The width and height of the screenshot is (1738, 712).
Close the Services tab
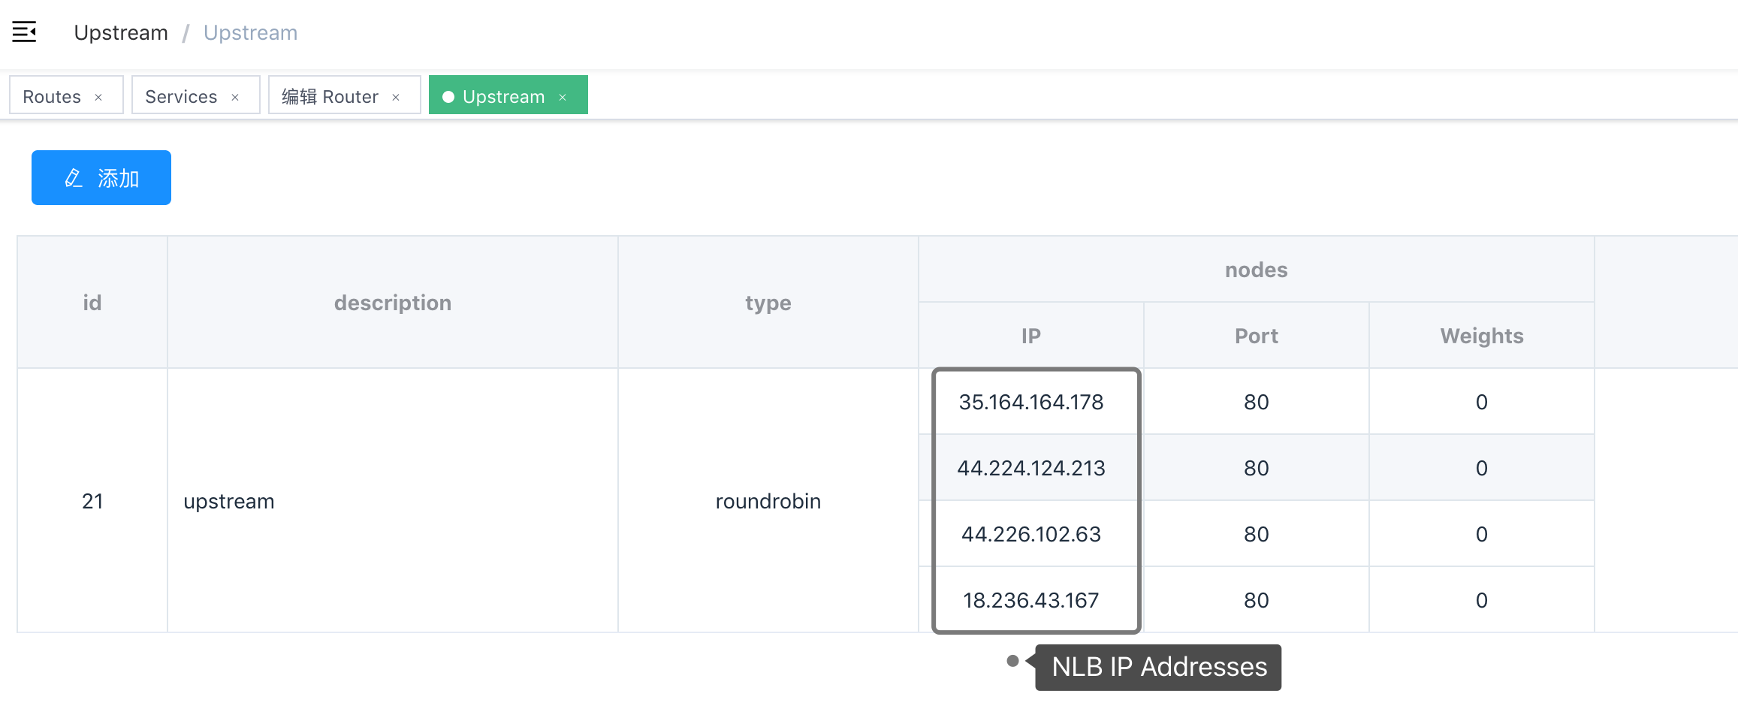(x=235, y=98)
